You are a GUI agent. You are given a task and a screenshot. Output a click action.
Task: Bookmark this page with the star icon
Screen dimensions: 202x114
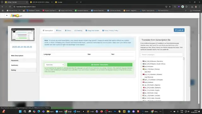170,7
